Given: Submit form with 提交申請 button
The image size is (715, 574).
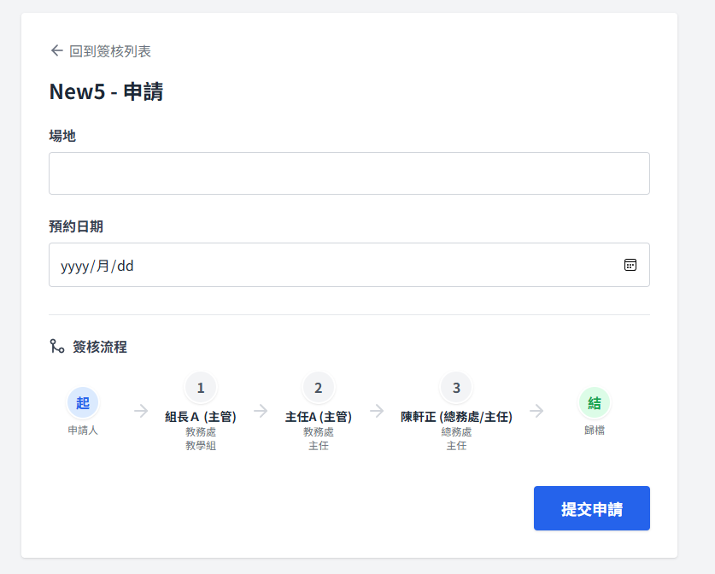Looking at the screenshot, I should (x=591, y=508).
